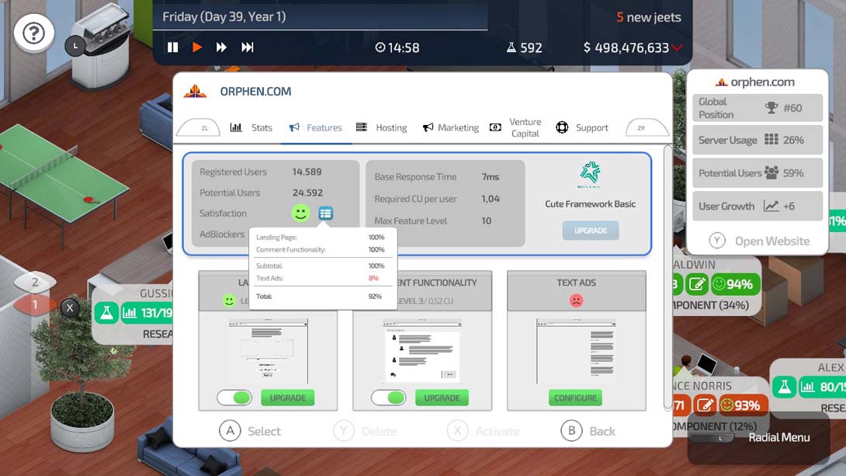
Task: Click Configure on Text Ads
Action: pyautogui.click(x=575, y=398)
